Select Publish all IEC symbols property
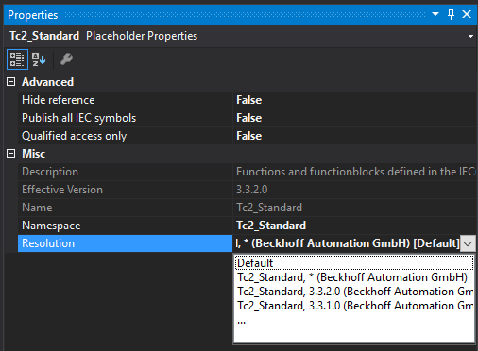The height and width of the screenshot is (351, 478). (x=125, y=118)
